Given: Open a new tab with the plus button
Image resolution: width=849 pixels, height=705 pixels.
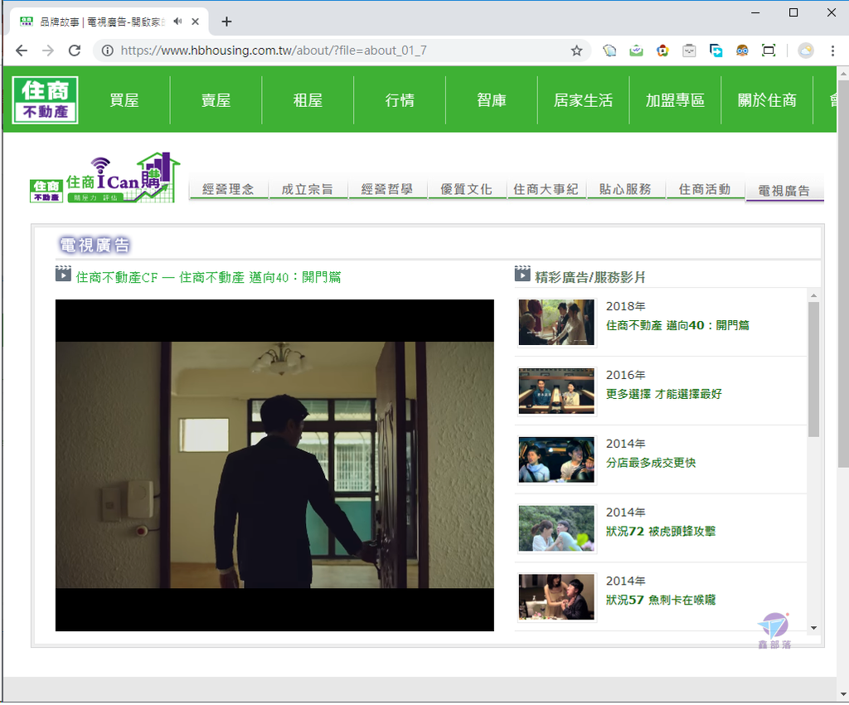Looking at the screenshot, I should pyautogui.click(x=226, y=21).
